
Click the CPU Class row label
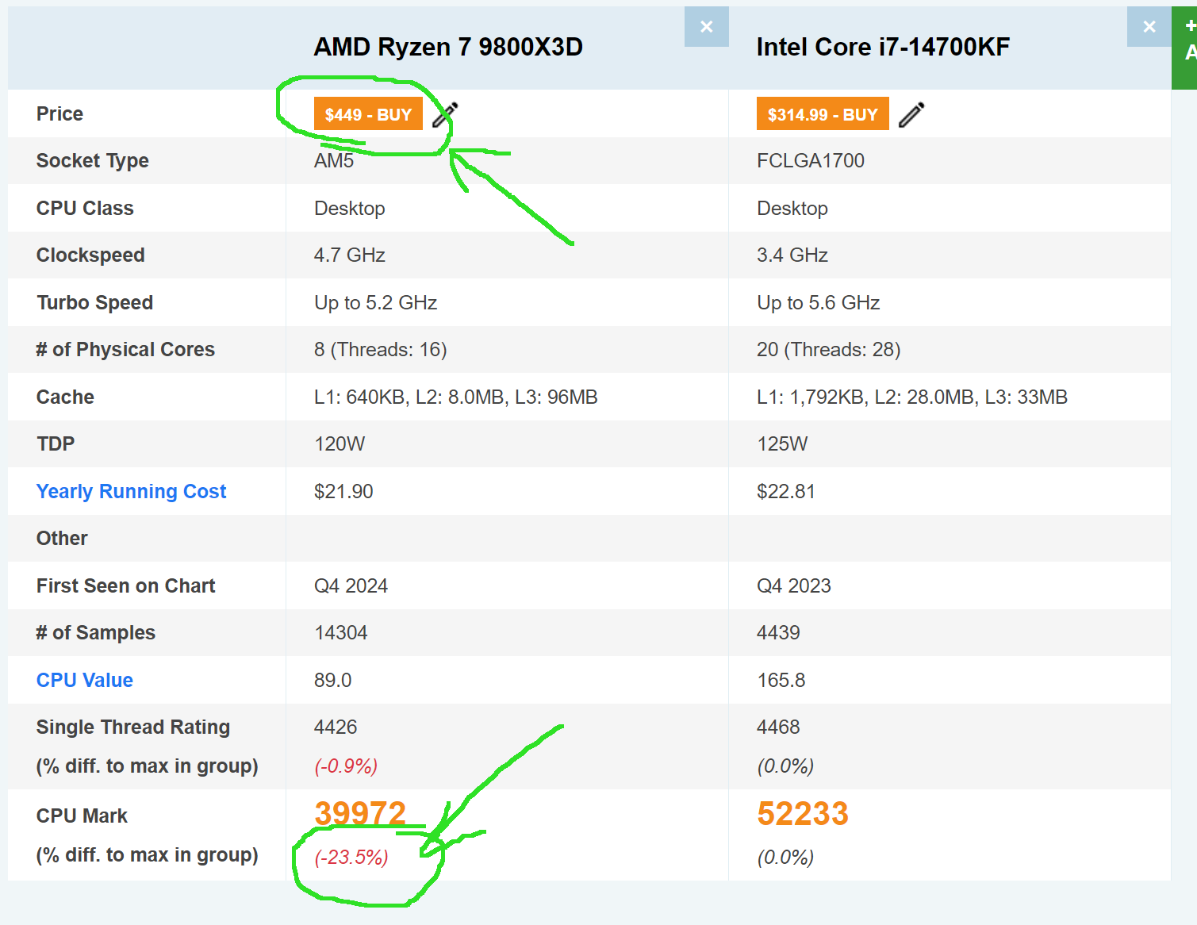point(85,208)
